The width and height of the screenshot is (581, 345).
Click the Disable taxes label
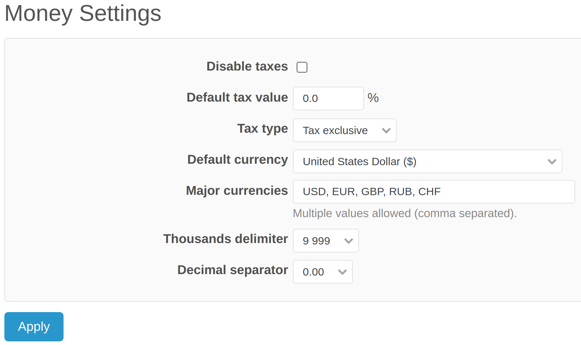point(247,67)
